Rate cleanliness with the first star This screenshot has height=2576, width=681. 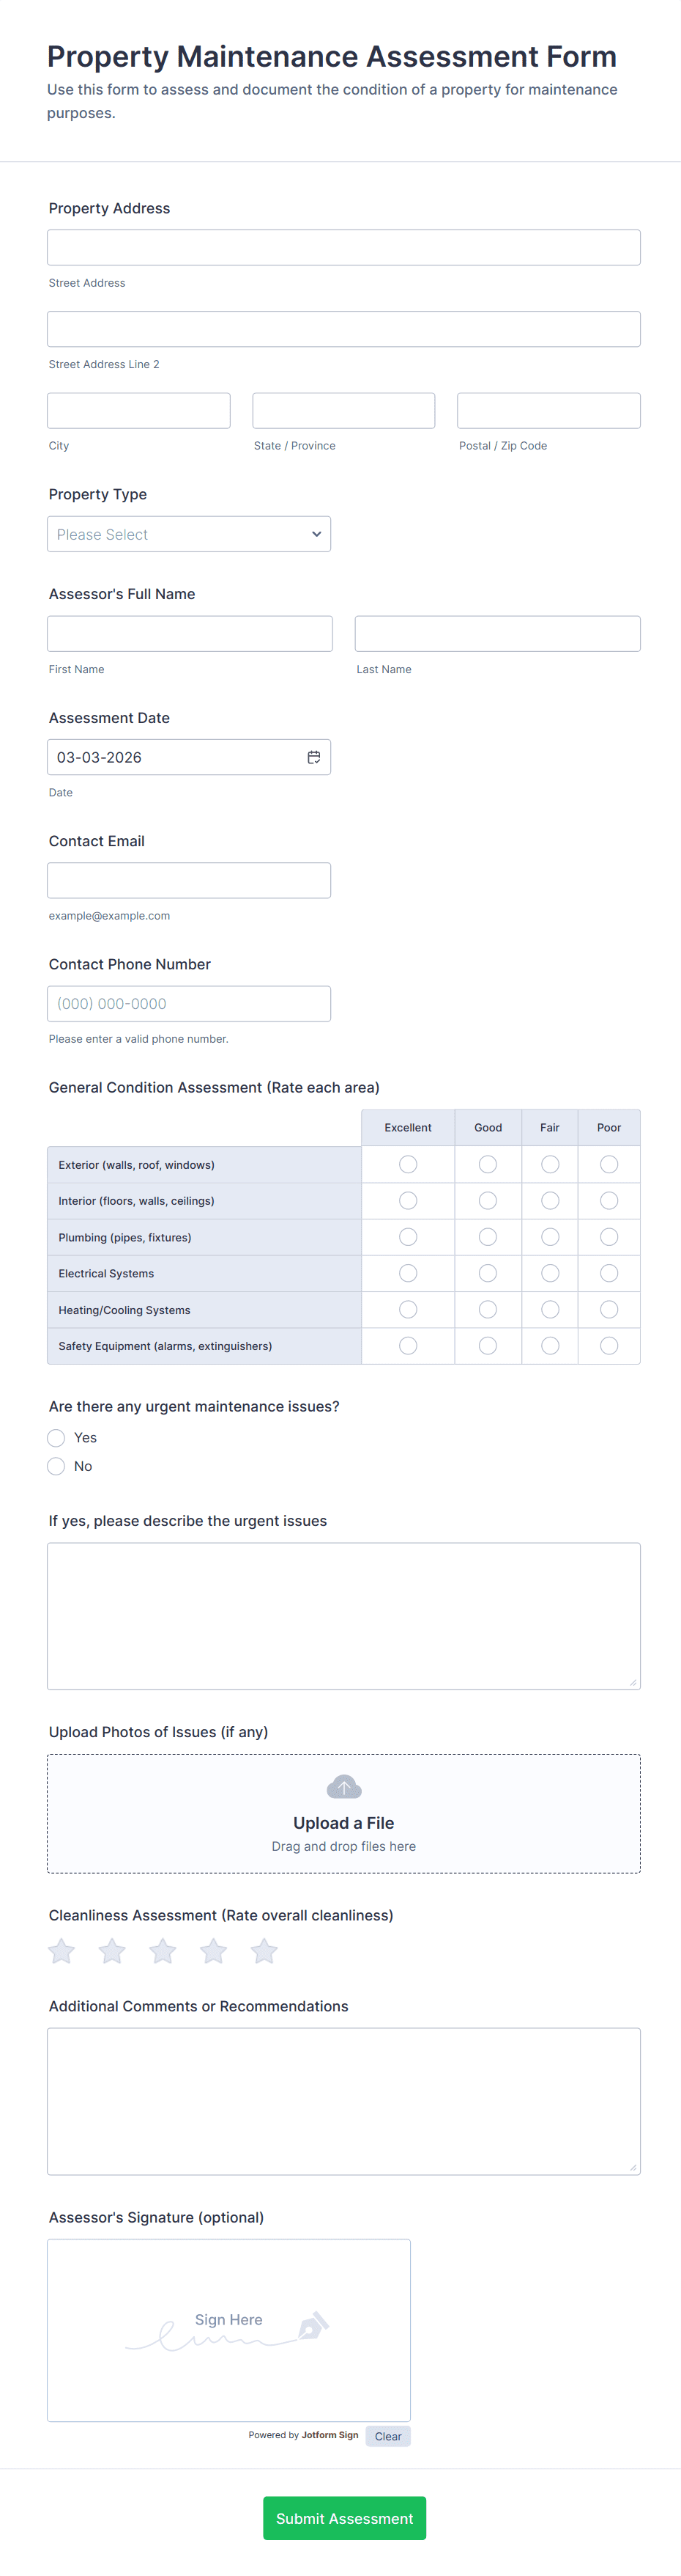pyautogui.click(x=62, y=1950)
